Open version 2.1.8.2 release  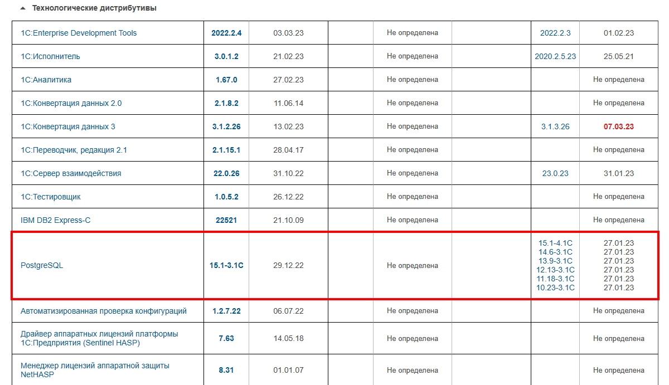coord(226,103)
